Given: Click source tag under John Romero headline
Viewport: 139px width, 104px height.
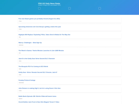Looking at the screenshot, I should coord(20,91).
